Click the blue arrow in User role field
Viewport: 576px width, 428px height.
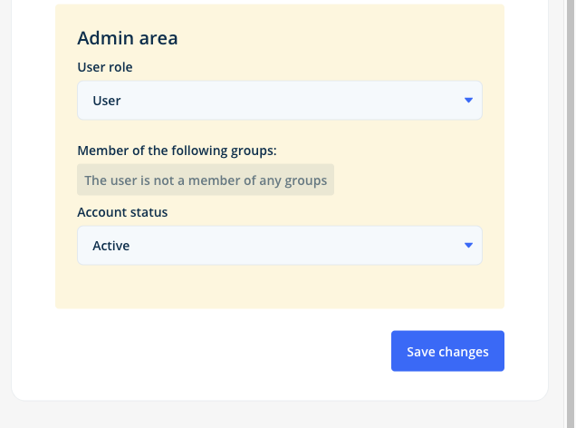pyautogui.click(x=468, y=100)
